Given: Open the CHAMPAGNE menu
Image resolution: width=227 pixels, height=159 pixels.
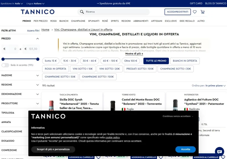Looking at the screenshot, I should pos(78,21).
